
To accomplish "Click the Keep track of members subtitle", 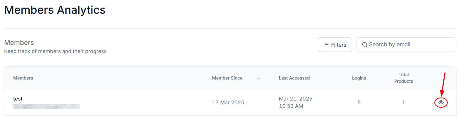I will coord(55,51).
